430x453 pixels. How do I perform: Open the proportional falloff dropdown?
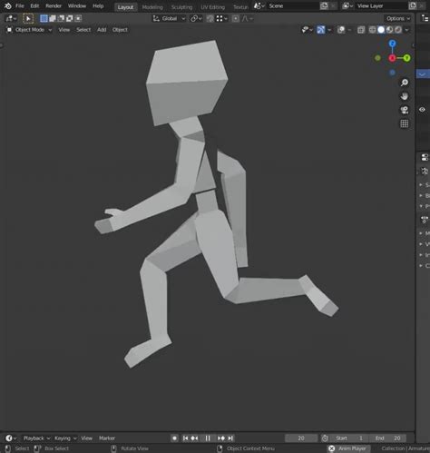point(247,18)
